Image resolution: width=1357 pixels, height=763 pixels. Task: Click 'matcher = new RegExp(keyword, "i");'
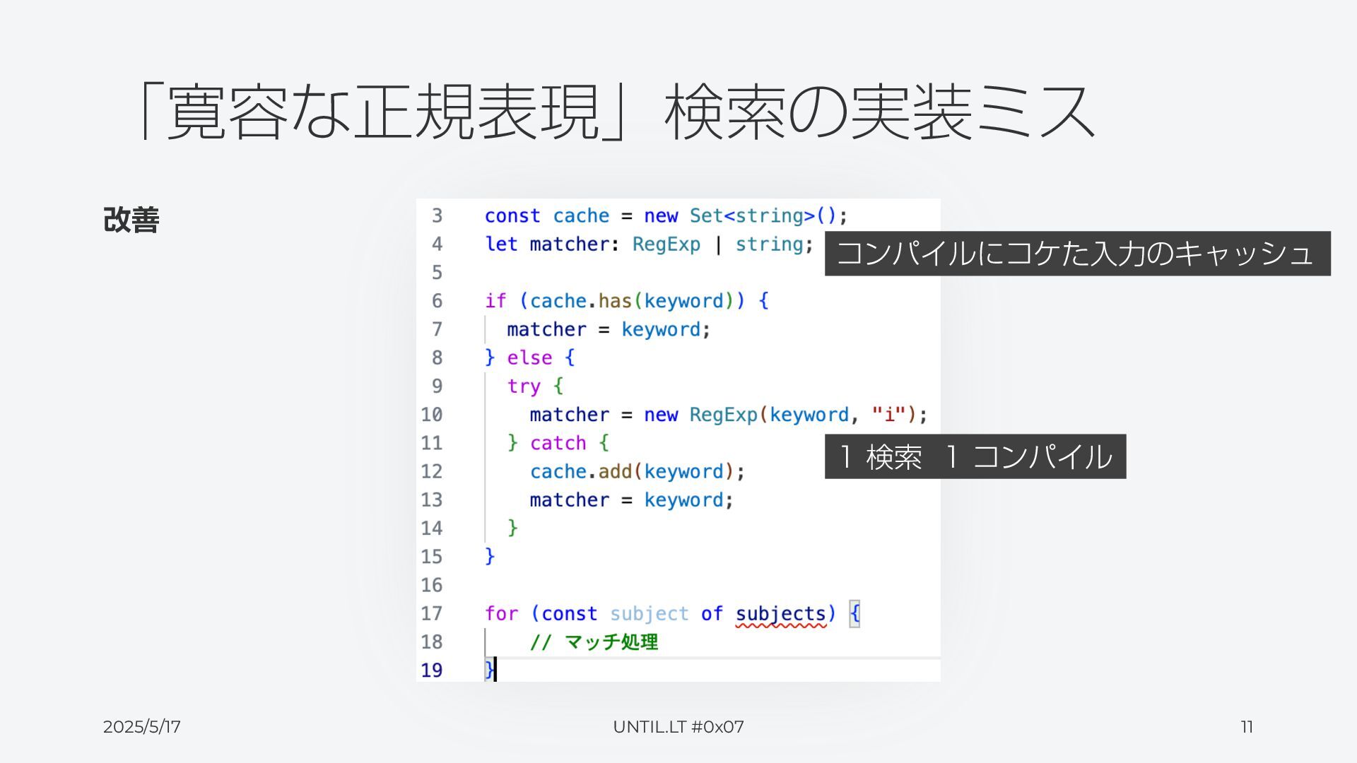point(729,415)
